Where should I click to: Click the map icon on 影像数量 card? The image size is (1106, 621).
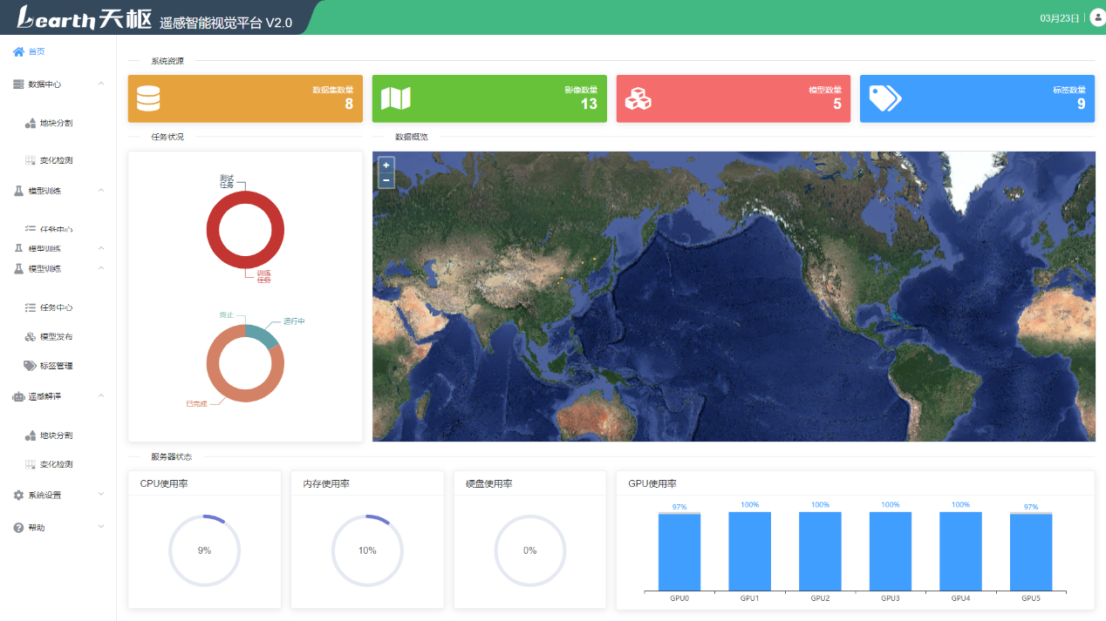click(396, 98)
